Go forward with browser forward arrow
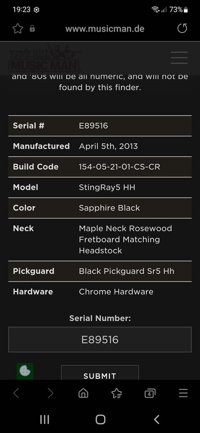The image size is (200, 433). (50, 393)
